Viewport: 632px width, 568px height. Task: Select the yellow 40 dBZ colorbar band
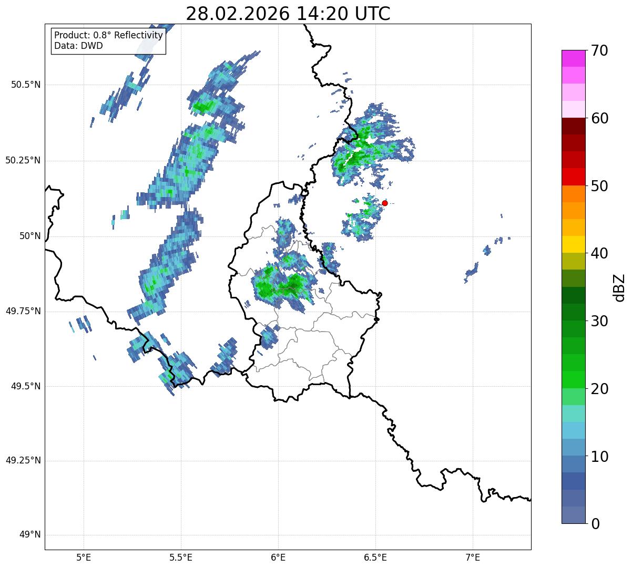573,244
